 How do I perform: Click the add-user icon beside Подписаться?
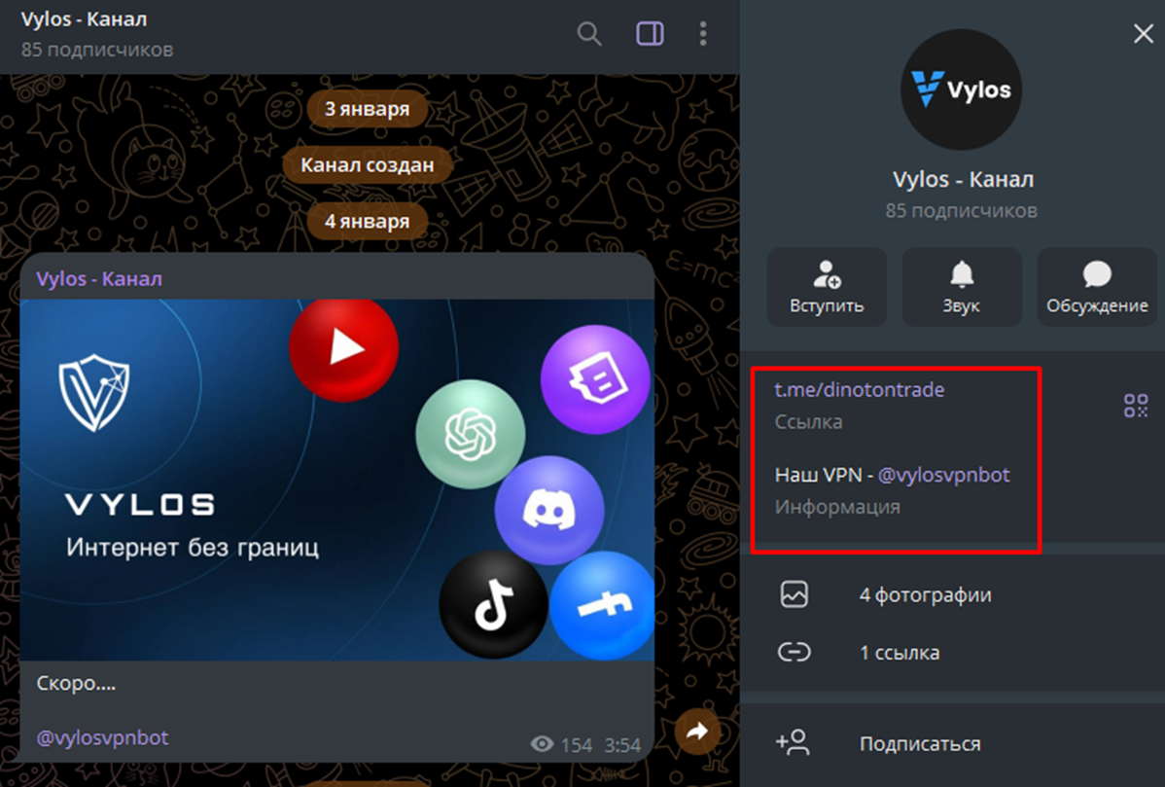793,742
